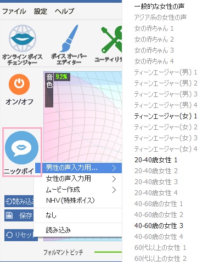Select 女の赤ちゃん 2 voice
219x262 pixels.
click(154, 39)
